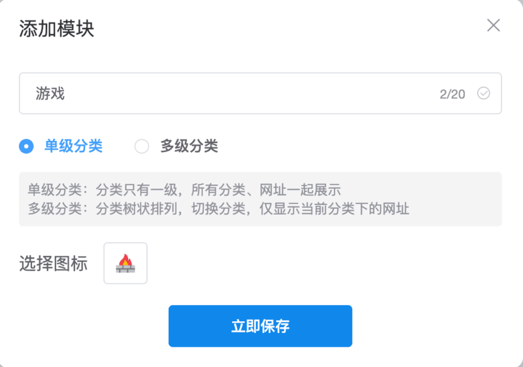Click the 多级分类 label text
This screenshot has width=523, height=367.
coord(189,146)
